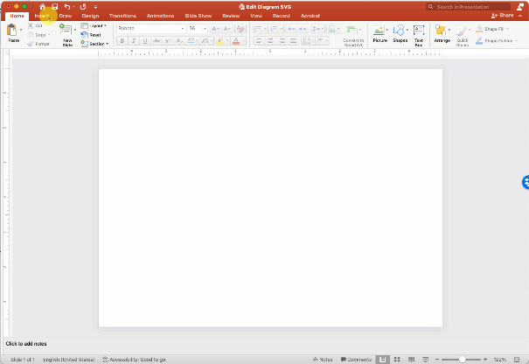Insert a Text Box
Screen dimensions: 529x364
point(419,32)
